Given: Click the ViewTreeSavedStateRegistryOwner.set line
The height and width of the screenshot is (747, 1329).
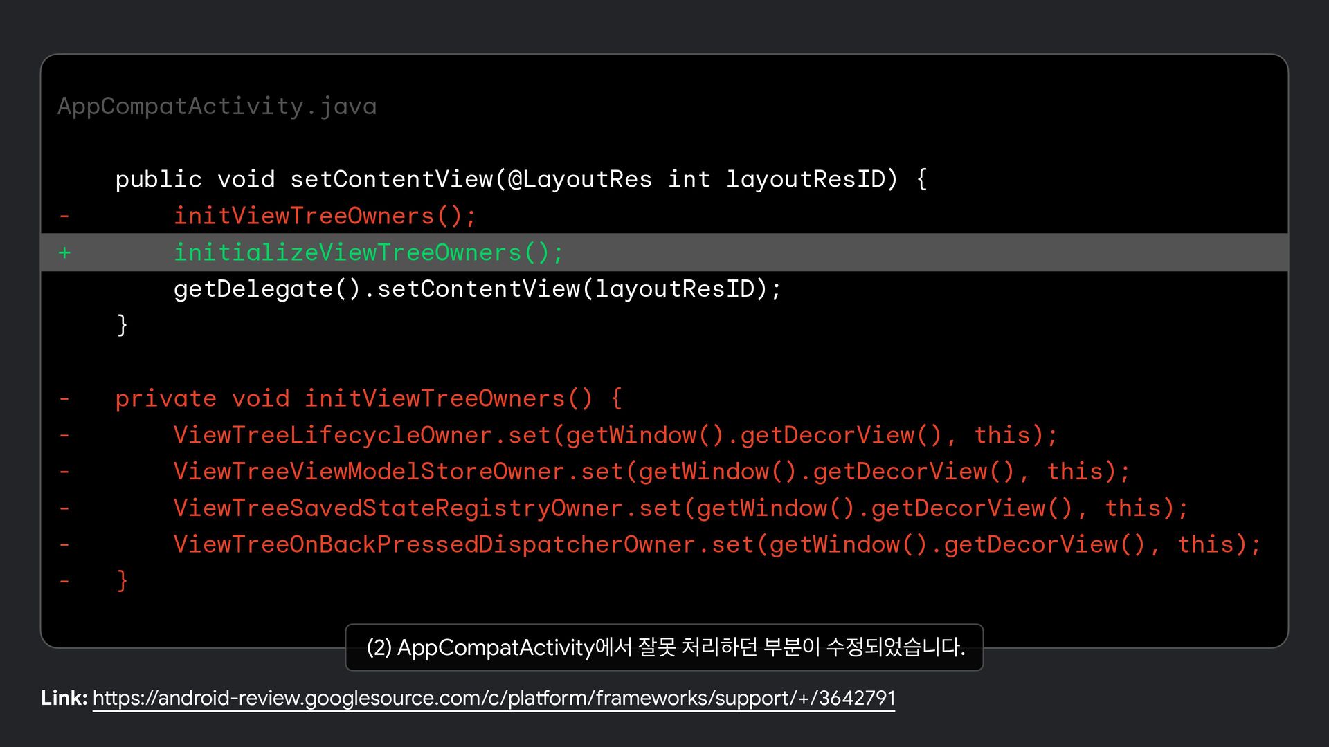Looking at the screenshot, I should click(x=680, y=508).
